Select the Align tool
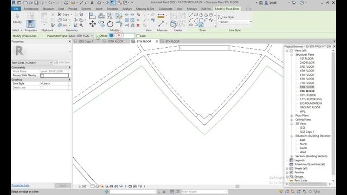This screenshot has height=195, width=347. point(92,16)
